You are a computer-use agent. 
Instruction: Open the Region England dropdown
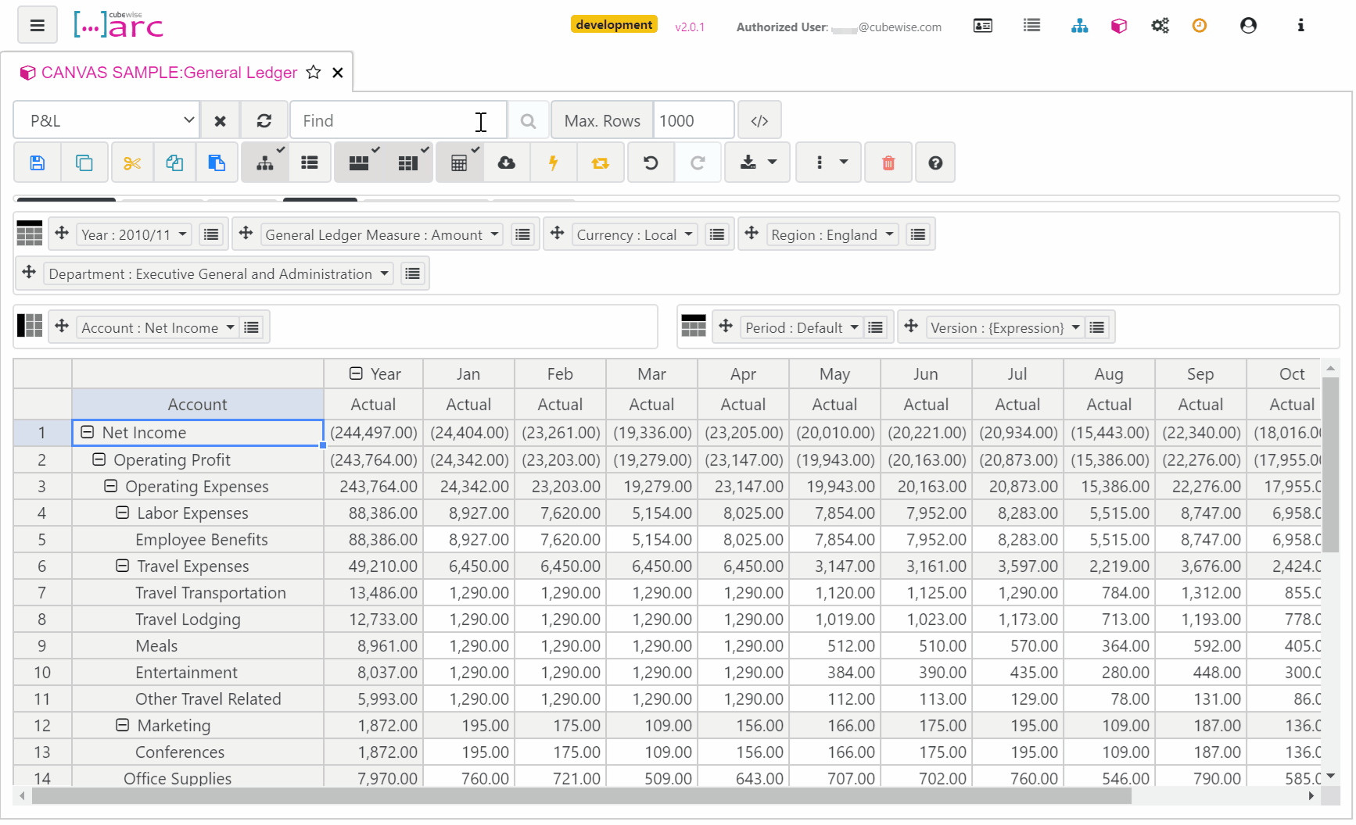point(831,235)
